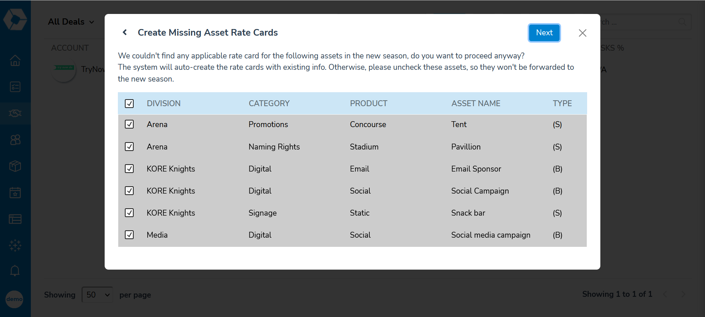Uncheck the Tent asset row checkbox
Image resolution: width=705 pixels, height=317 pixels.
point(129,124)
